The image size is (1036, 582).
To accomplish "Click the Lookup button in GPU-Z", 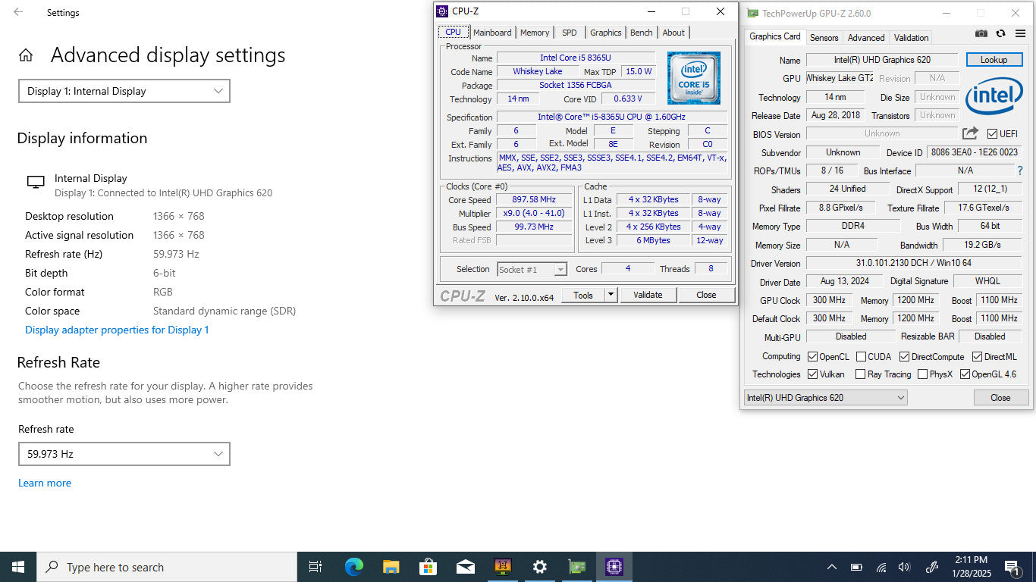I will (994, 60).
